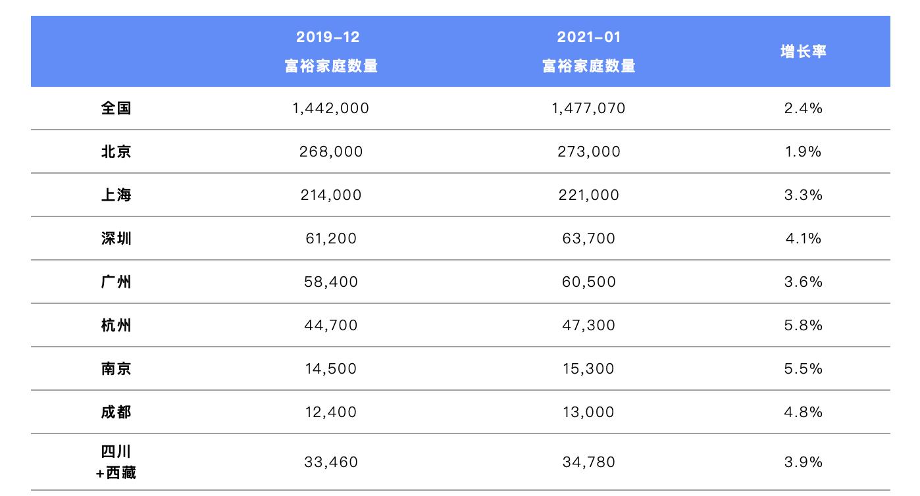
Task: Select 成都's 12,400 value cell
Action: point(331,412)
